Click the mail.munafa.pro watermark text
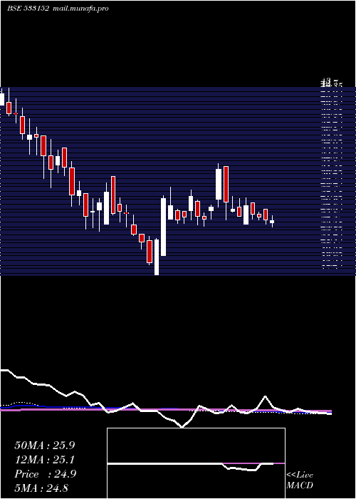The image size is (356, 499). 80,9
